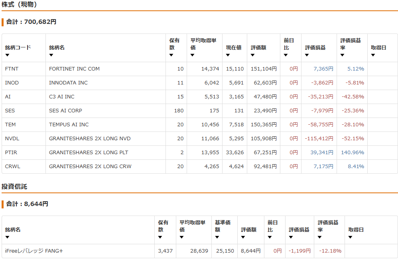Click GRANITESHARES 2X LONG NVD name
Screen dimensions: 398x259
point(90,139)
